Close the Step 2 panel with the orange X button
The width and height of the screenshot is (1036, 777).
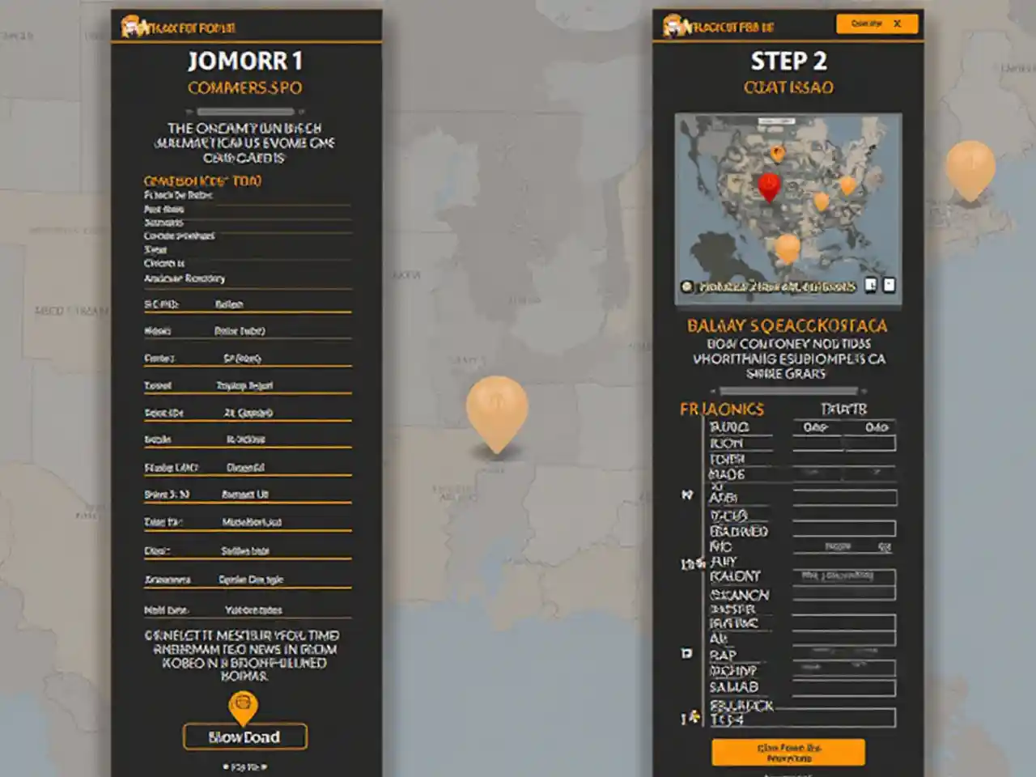(x=897, y=24)
